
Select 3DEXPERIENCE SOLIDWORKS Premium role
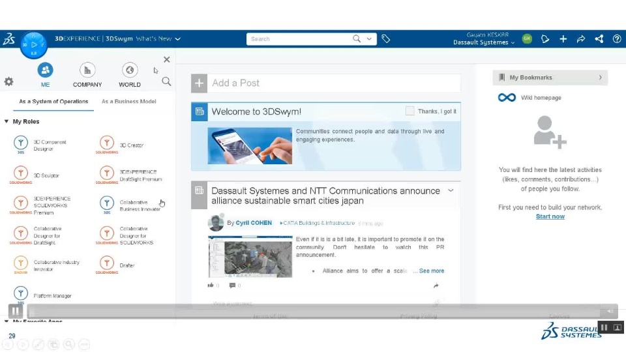pyautogui.click(x=40, y=205)
